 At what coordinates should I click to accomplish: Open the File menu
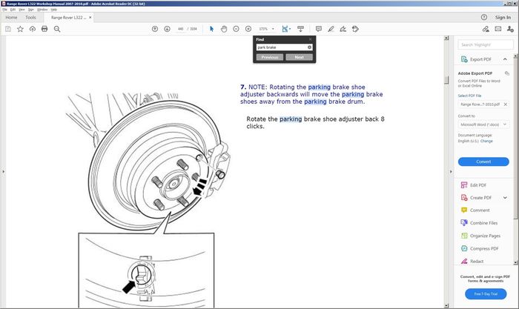pyautogui.click(x=4, y=10)
